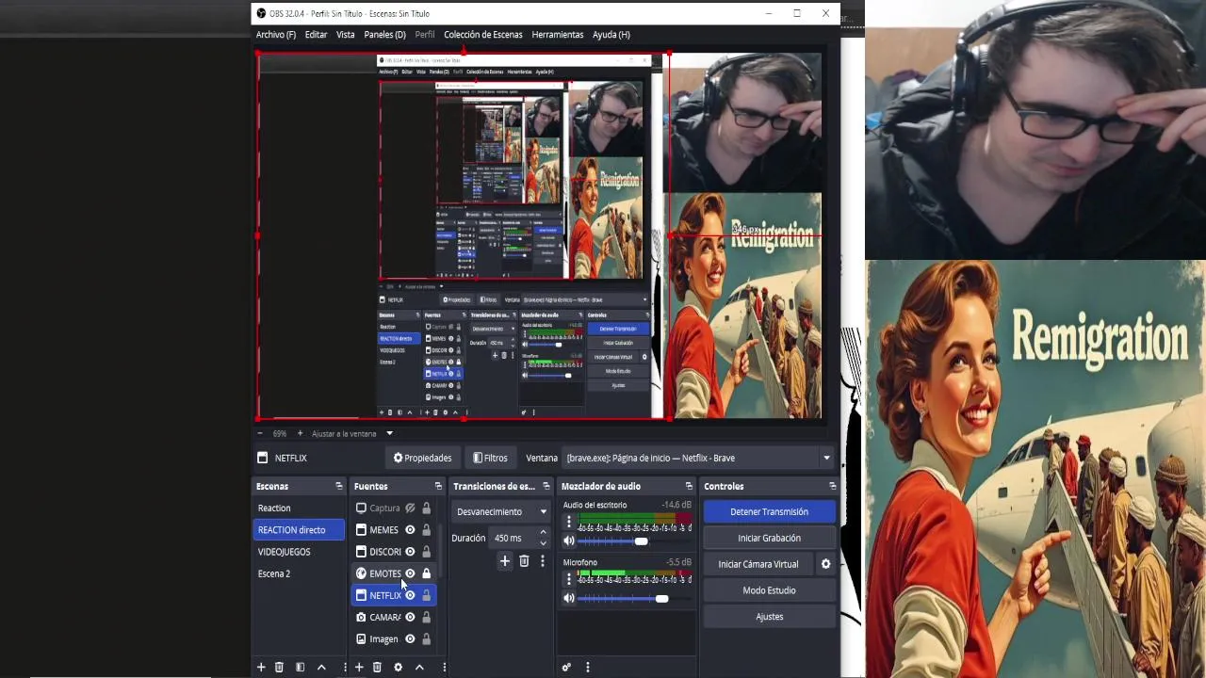
Task: Float the Mezclador de audio dock icon
Action: coord(689,486)
